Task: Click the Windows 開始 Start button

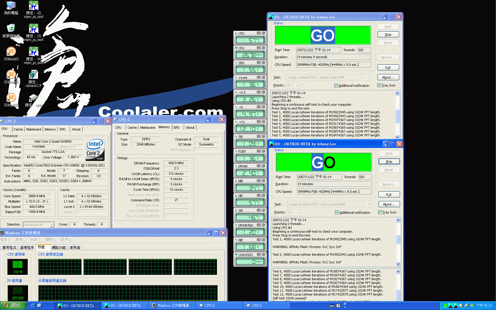Action: point(14,306)
